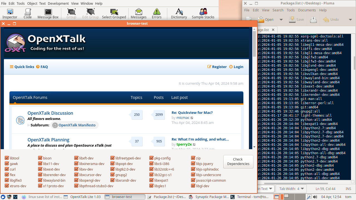
Task: Click the Login link
Action: 236,67
